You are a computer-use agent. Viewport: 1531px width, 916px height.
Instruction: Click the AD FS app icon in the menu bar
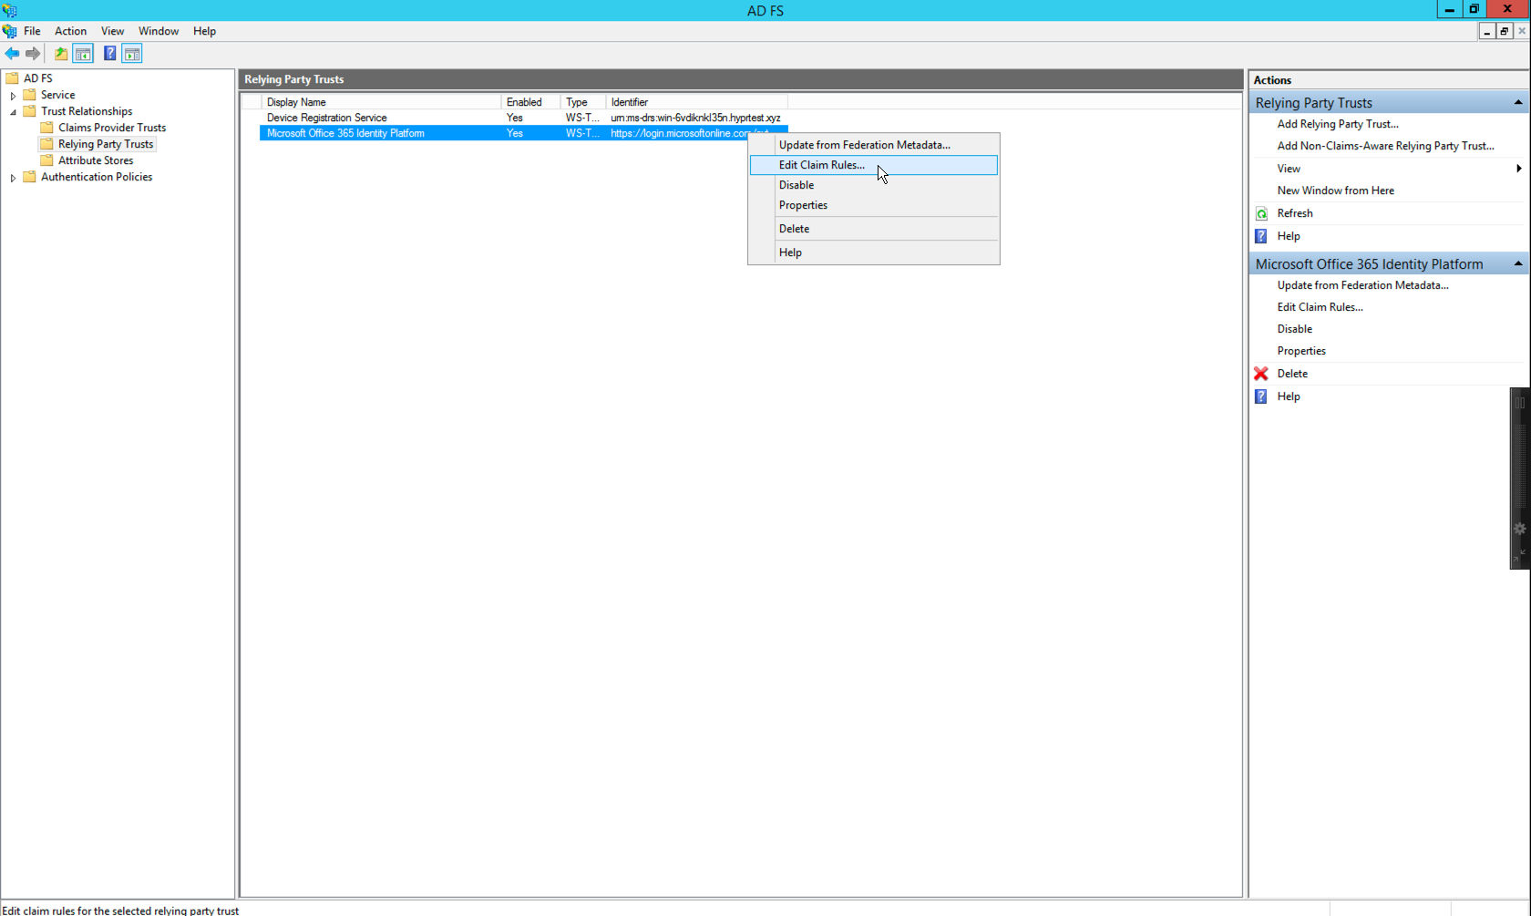(x=10, y=31)
